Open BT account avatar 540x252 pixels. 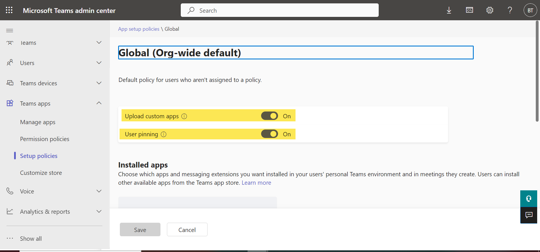coord(530,10)
